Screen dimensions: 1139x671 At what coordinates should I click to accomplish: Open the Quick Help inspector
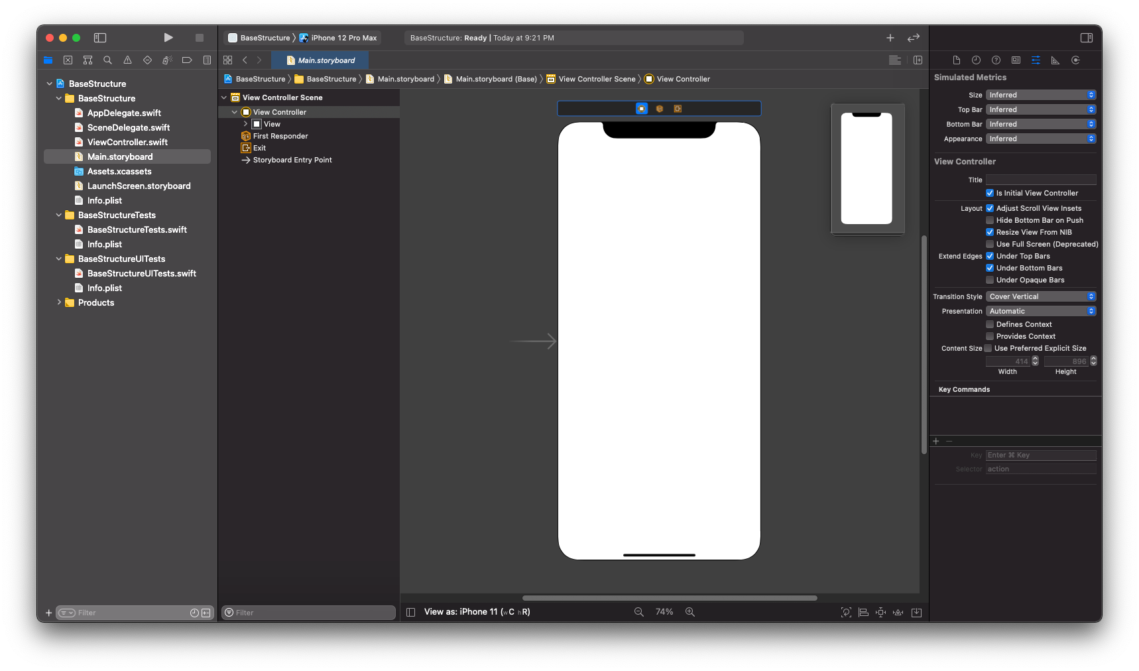pos(996,60)
